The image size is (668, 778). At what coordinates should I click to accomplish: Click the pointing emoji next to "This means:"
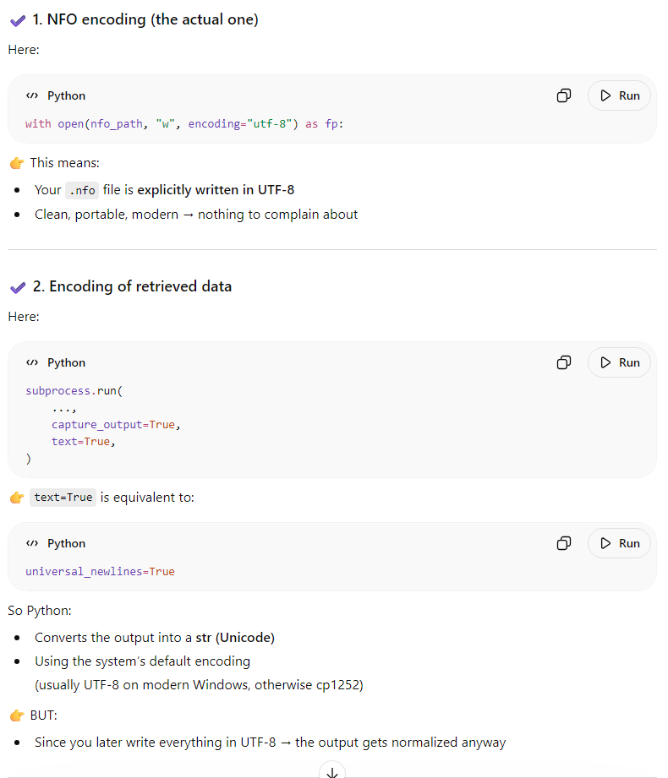(16, 163)
